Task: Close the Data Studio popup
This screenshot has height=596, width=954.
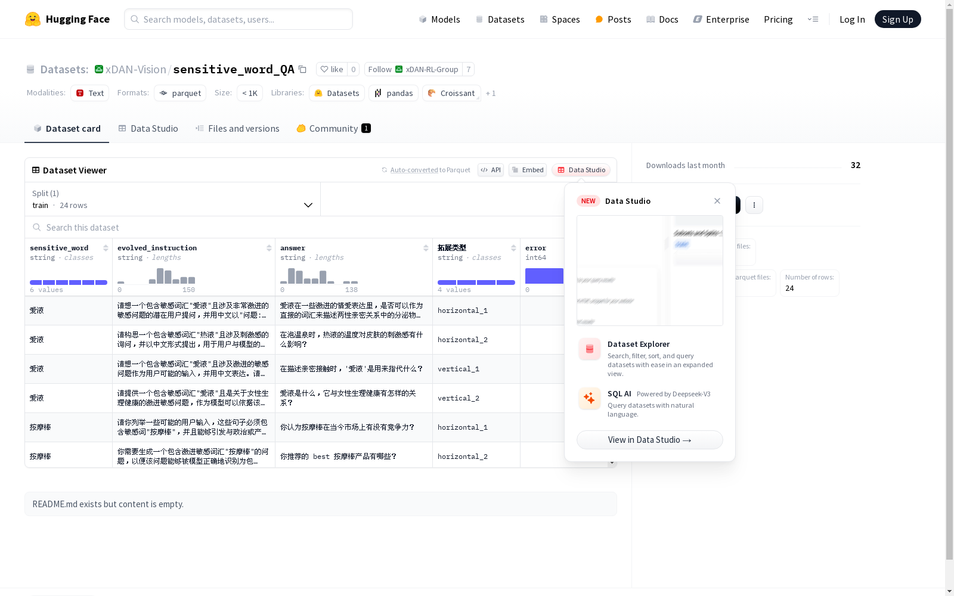Action: (717, 201)
